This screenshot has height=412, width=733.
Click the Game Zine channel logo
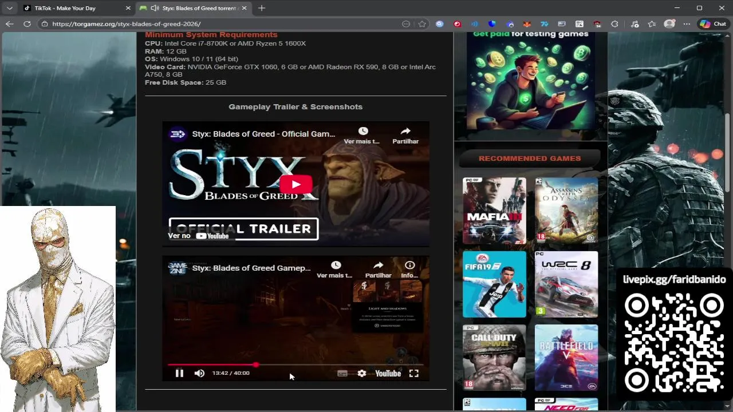click(178, 268)
